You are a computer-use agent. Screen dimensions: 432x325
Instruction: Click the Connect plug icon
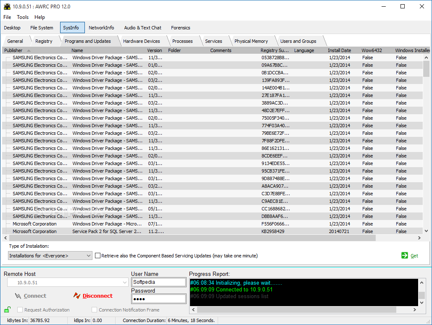point(18,296)
